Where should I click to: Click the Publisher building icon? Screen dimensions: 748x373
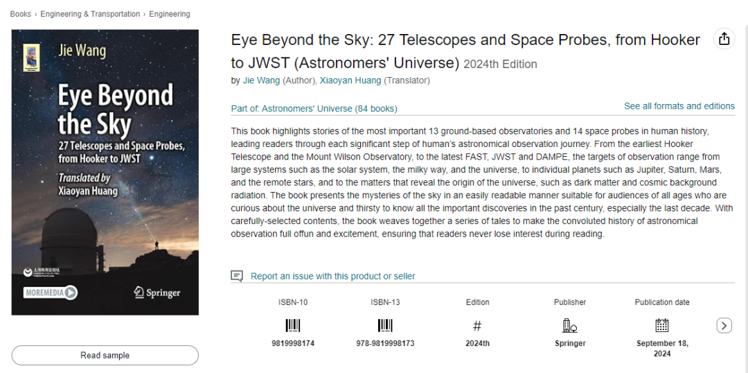[x=569, y=326]
